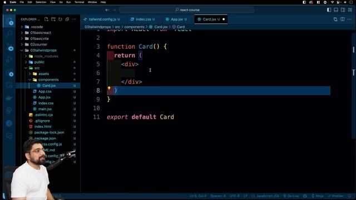Open the Run and Debug view
This screenshot has height=200, width=356.
coord(9,59)
